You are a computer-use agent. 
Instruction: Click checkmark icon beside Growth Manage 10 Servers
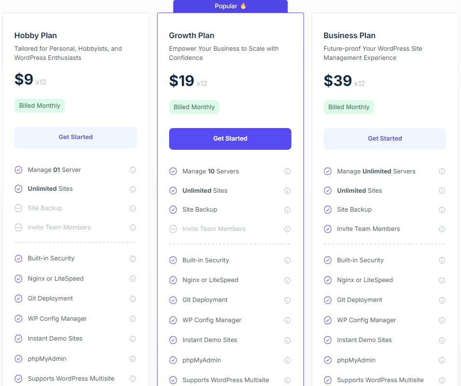pos(173,172)
